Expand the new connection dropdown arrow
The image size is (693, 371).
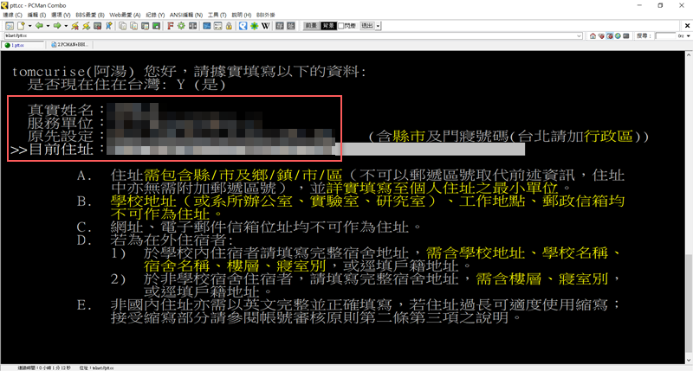click(x=29, y=26)
